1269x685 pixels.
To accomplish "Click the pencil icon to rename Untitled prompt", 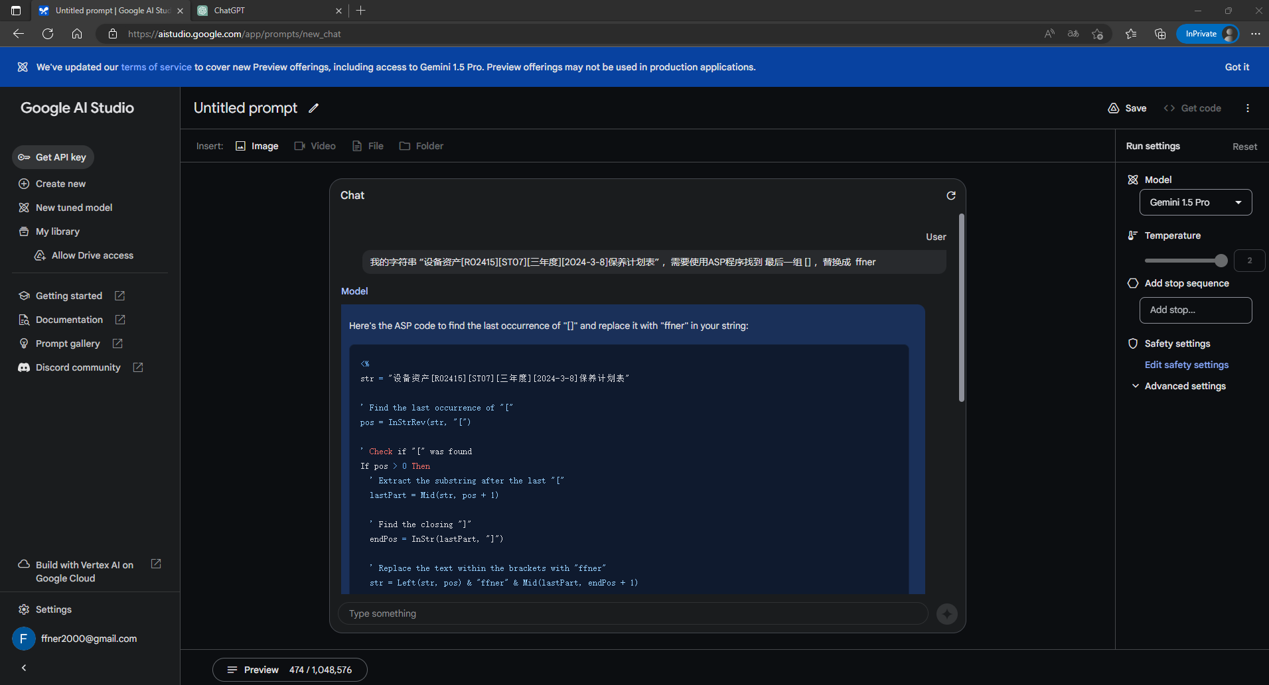I will [x=314, y=108].
